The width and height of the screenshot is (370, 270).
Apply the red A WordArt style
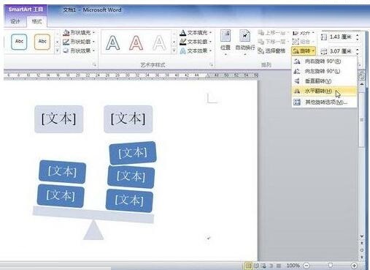click(136, 42)
